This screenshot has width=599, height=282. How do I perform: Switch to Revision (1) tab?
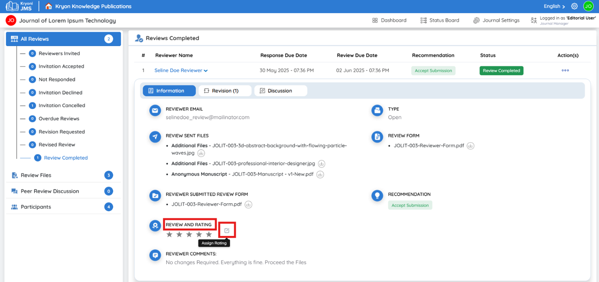(225, 91)
